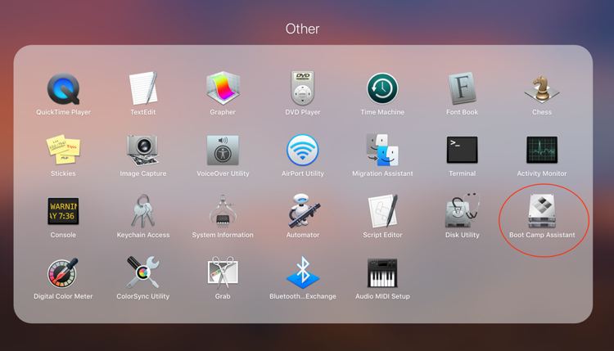Start the Chess game
This screenshot has width=614, height=351.
click(541, 88)
